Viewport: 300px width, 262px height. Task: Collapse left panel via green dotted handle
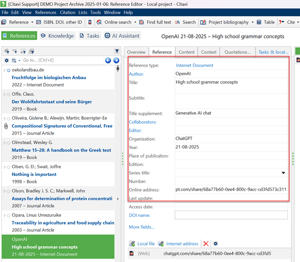(123, 159)
